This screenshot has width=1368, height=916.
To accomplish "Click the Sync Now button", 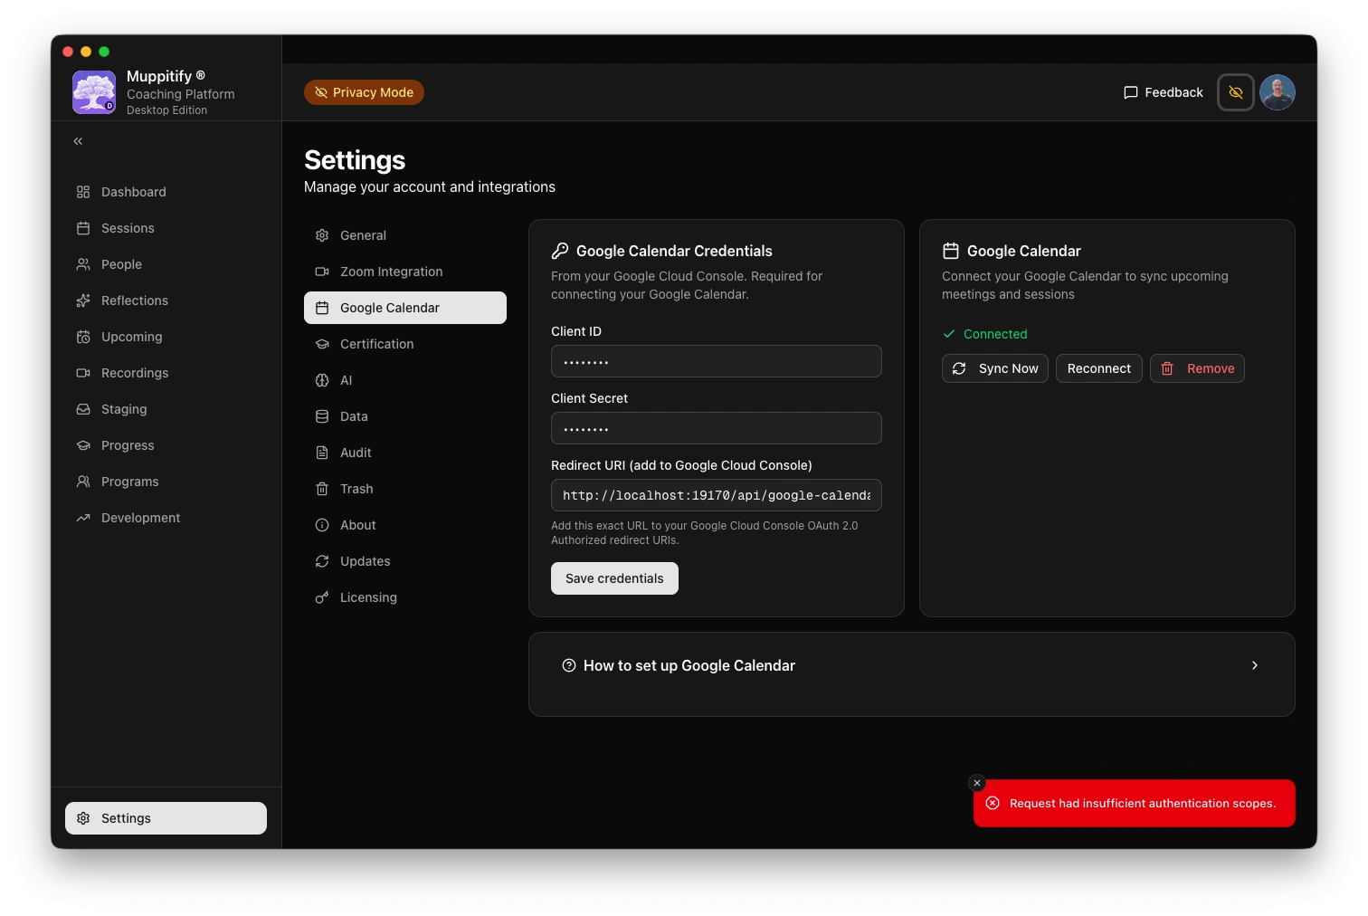I will [x=994, y=368].
